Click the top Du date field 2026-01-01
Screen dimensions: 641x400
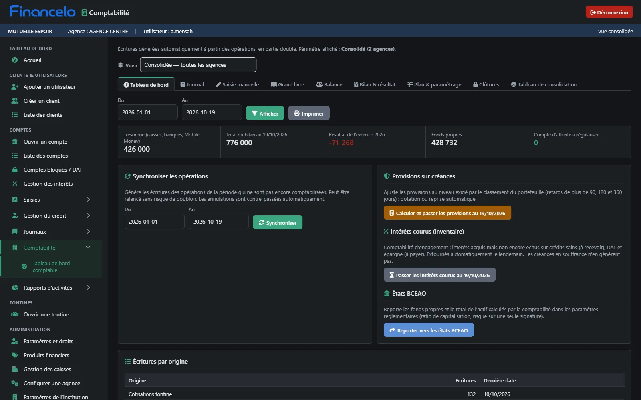coord(147,112)
